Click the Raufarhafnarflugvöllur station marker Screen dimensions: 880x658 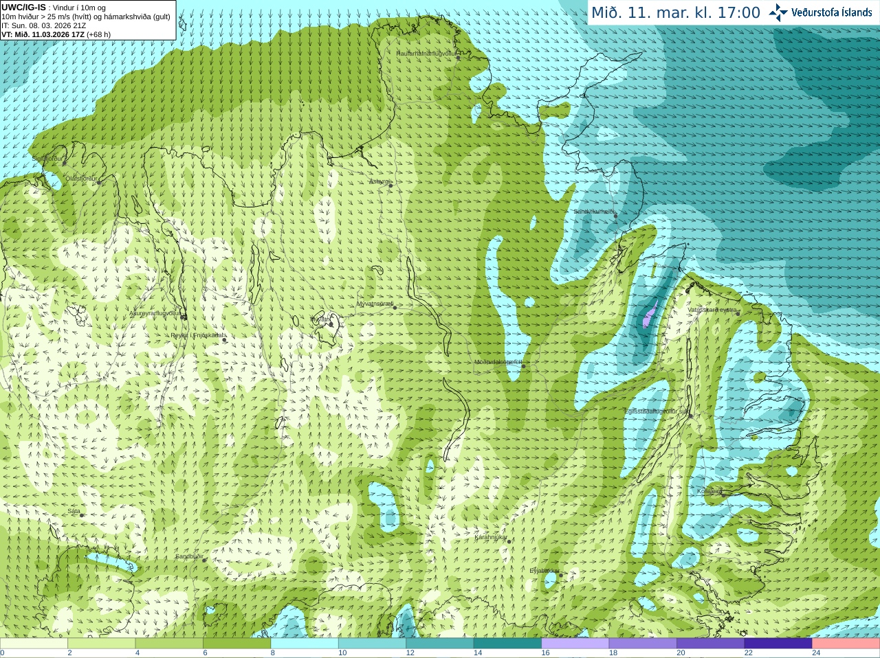459,58
